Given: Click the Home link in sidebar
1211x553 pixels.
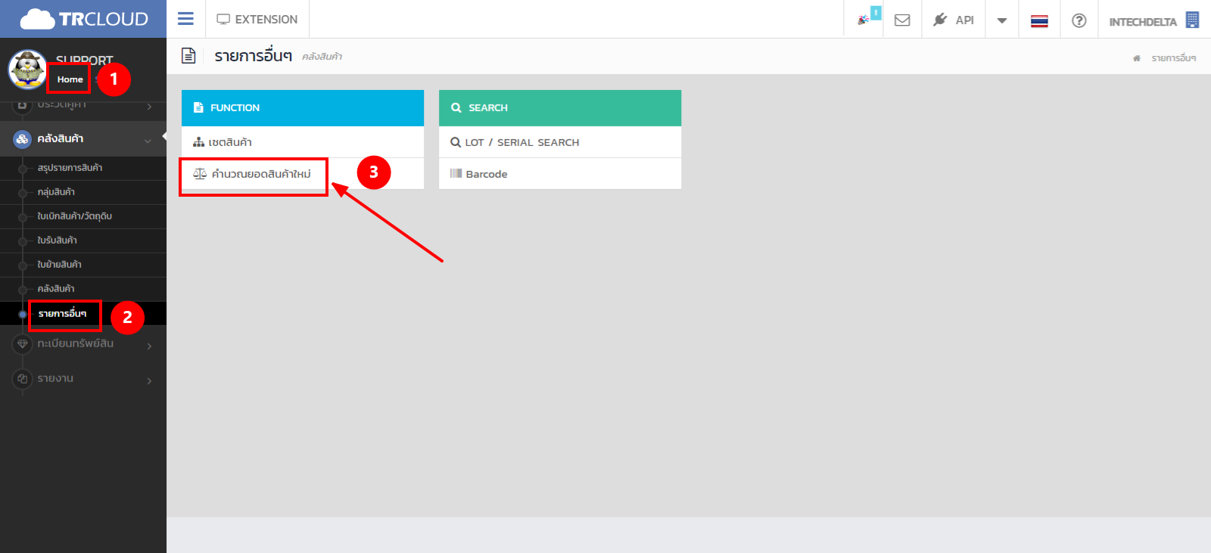Looking at the screenshot, I should point(70,79).
